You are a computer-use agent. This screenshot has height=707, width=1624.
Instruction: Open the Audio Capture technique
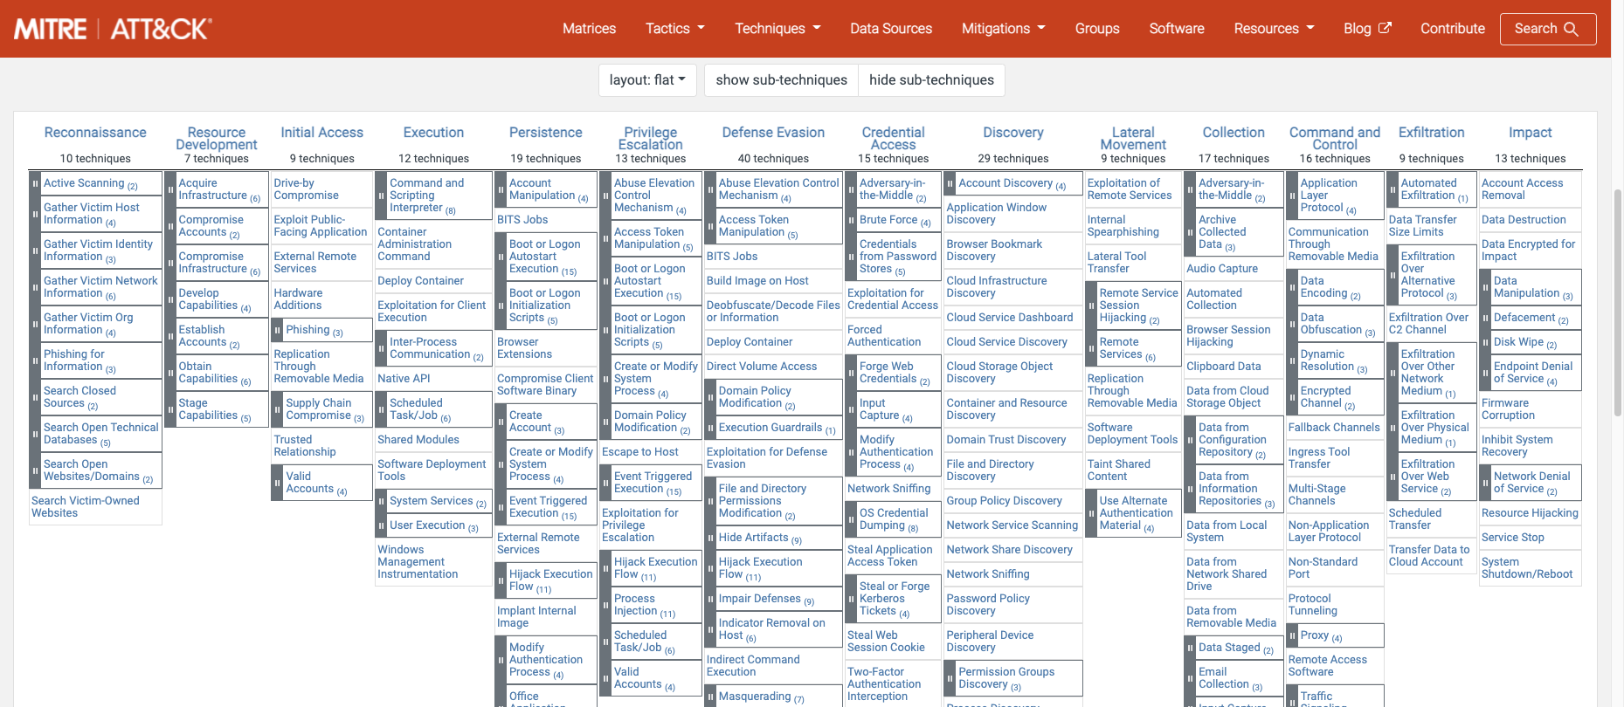coord(1222,269)
